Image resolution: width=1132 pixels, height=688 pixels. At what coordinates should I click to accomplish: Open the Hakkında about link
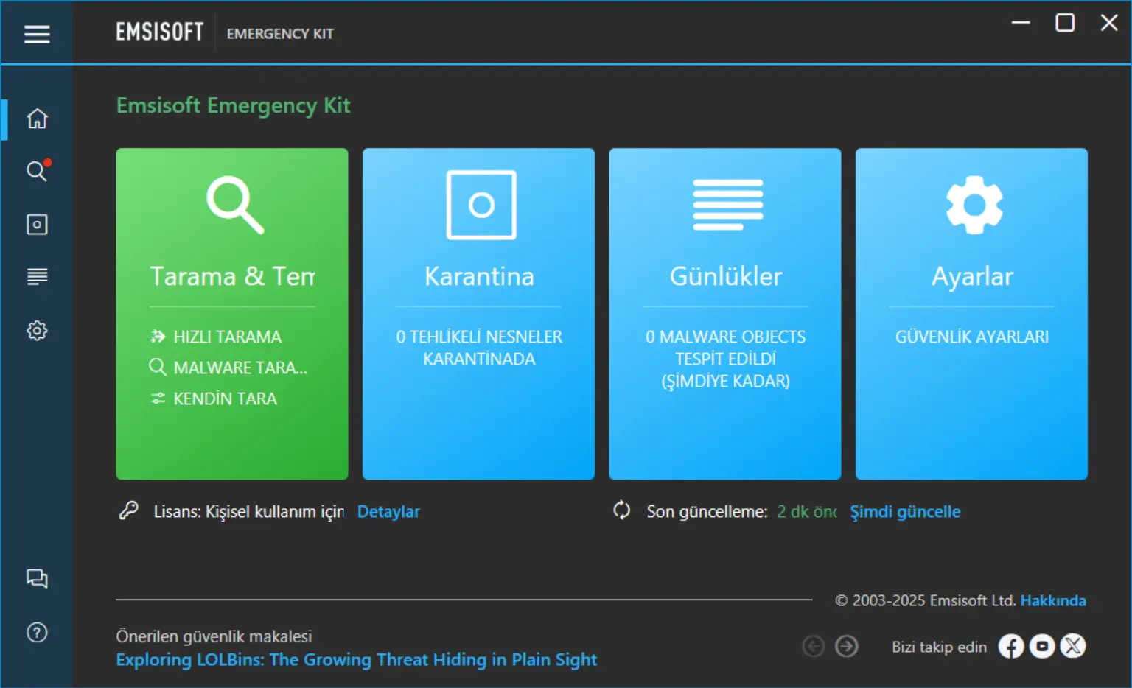tap(1053, 600)
